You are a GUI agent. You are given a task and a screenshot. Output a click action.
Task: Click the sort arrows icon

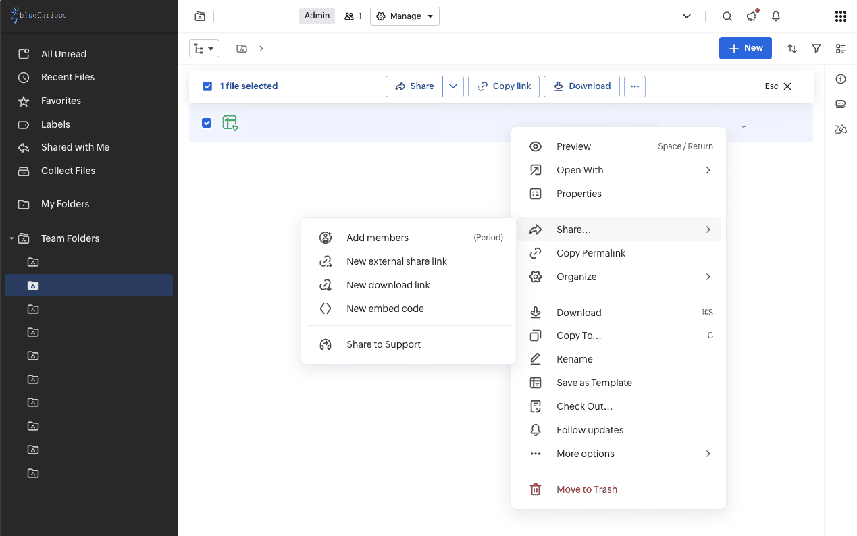[792, 49]
